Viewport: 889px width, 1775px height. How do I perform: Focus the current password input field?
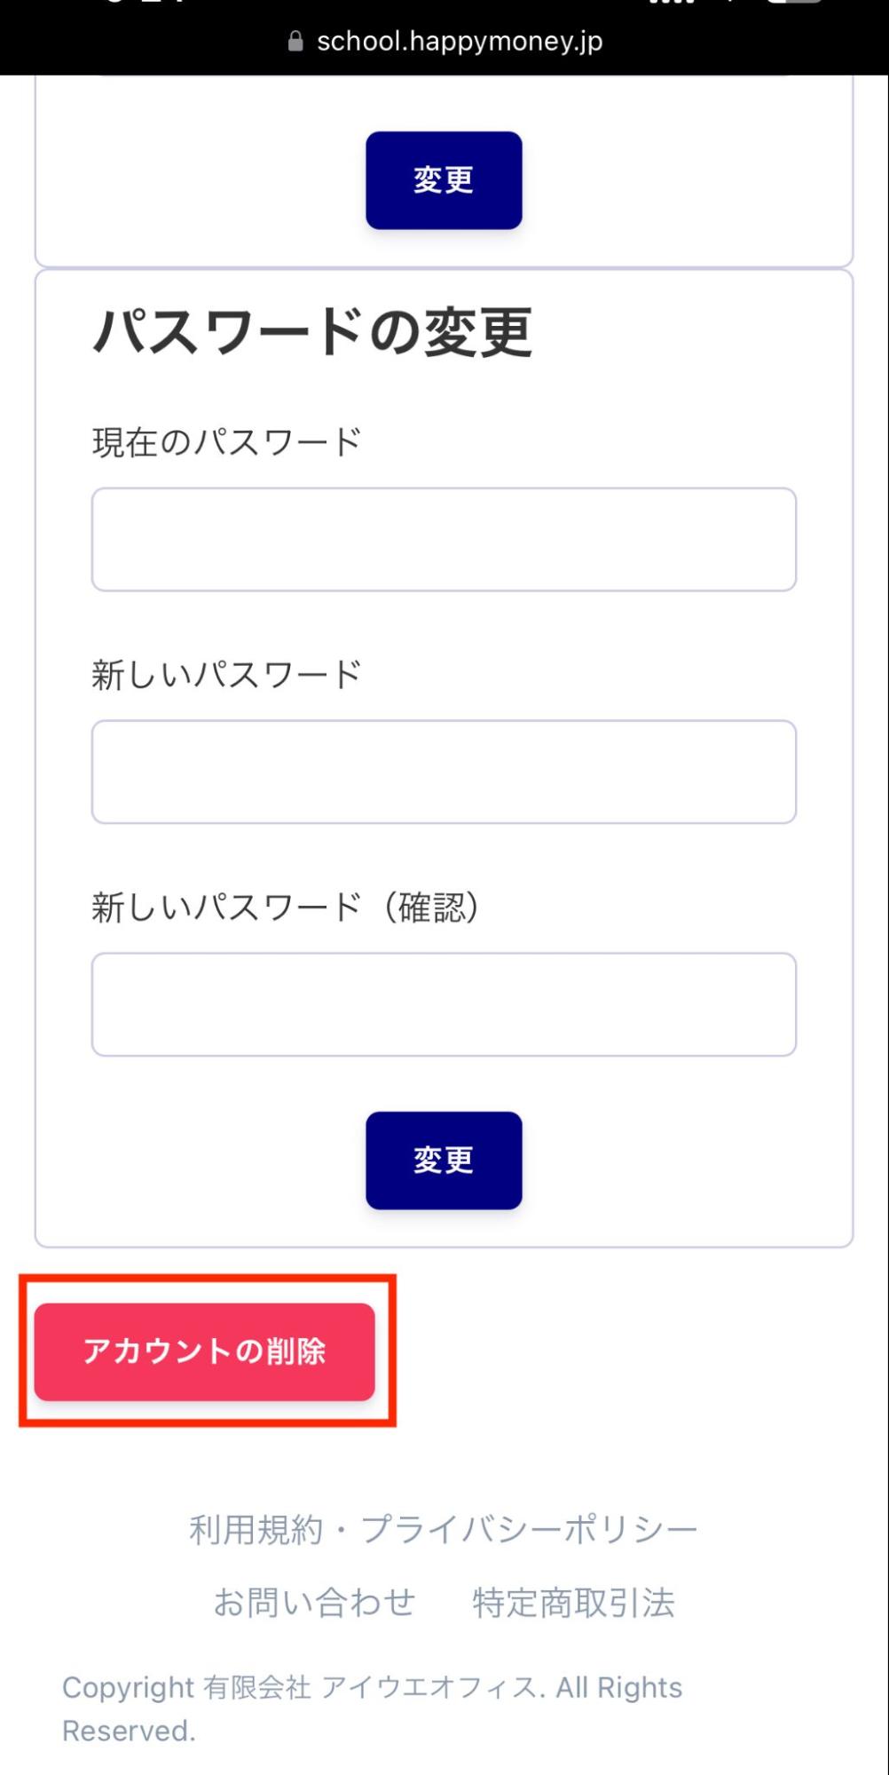[444, 539]
